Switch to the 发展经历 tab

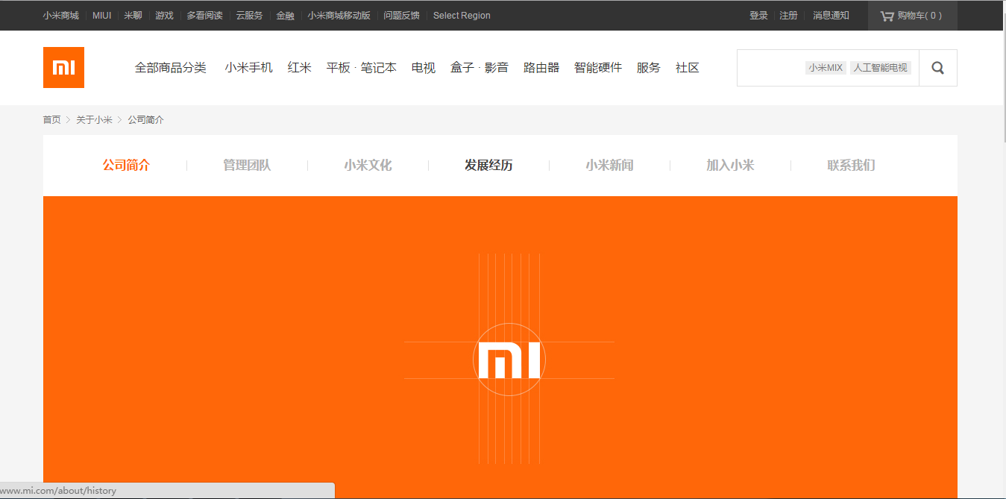488,166
